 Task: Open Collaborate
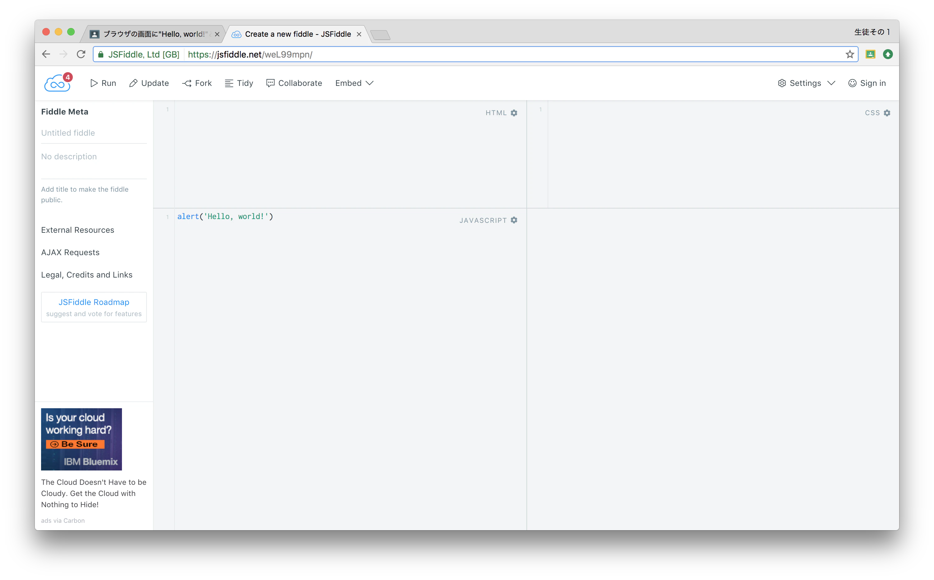[294, 83]
